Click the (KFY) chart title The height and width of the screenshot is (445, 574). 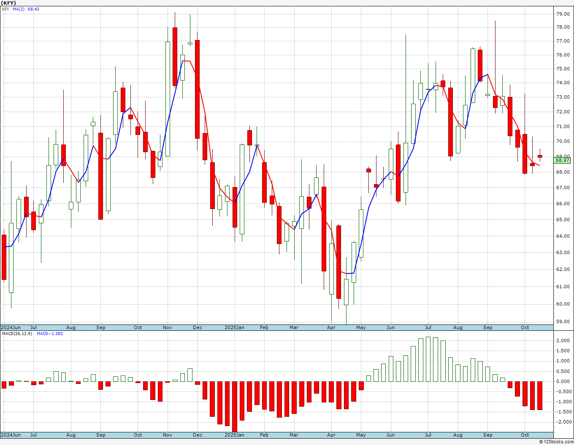tap(8, 3)
